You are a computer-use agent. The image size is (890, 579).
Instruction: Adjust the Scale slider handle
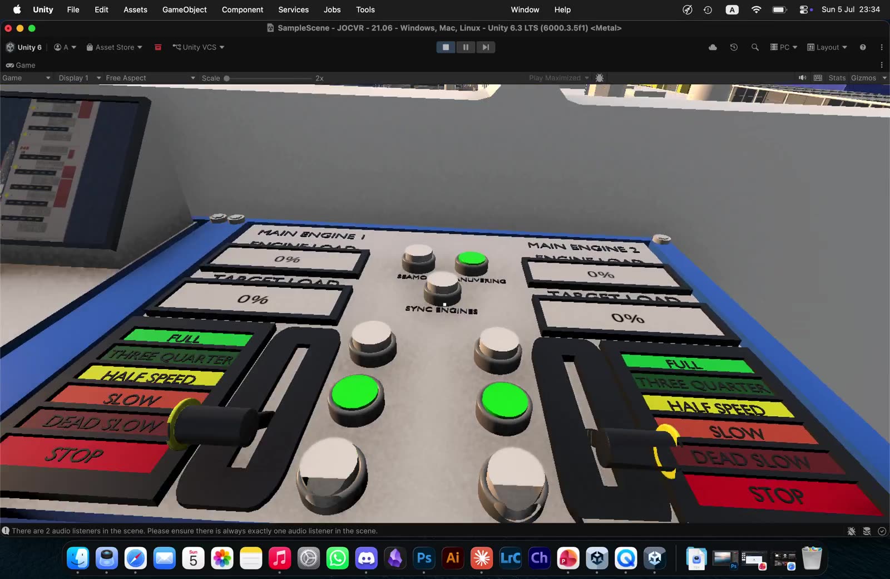click(x=227, y=78)
